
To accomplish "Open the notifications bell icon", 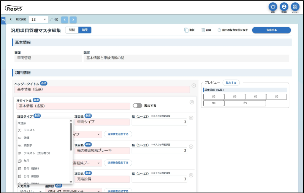I will pyautogui.click(x=273, y=7).
